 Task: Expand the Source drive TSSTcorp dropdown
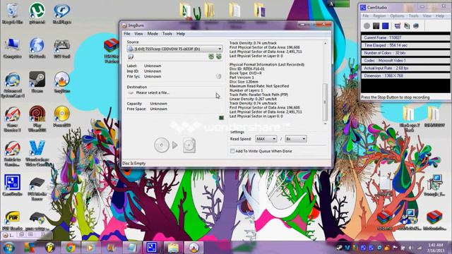pos(174,49)
